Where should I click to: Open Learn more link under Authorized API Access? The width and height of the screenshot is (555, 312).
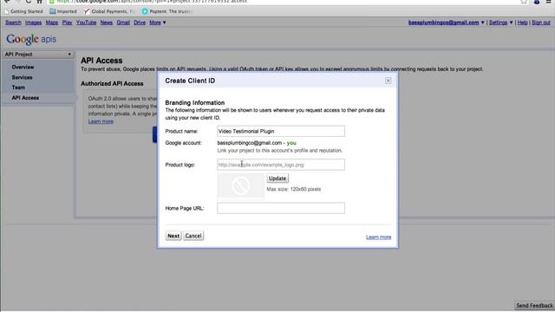101,121
